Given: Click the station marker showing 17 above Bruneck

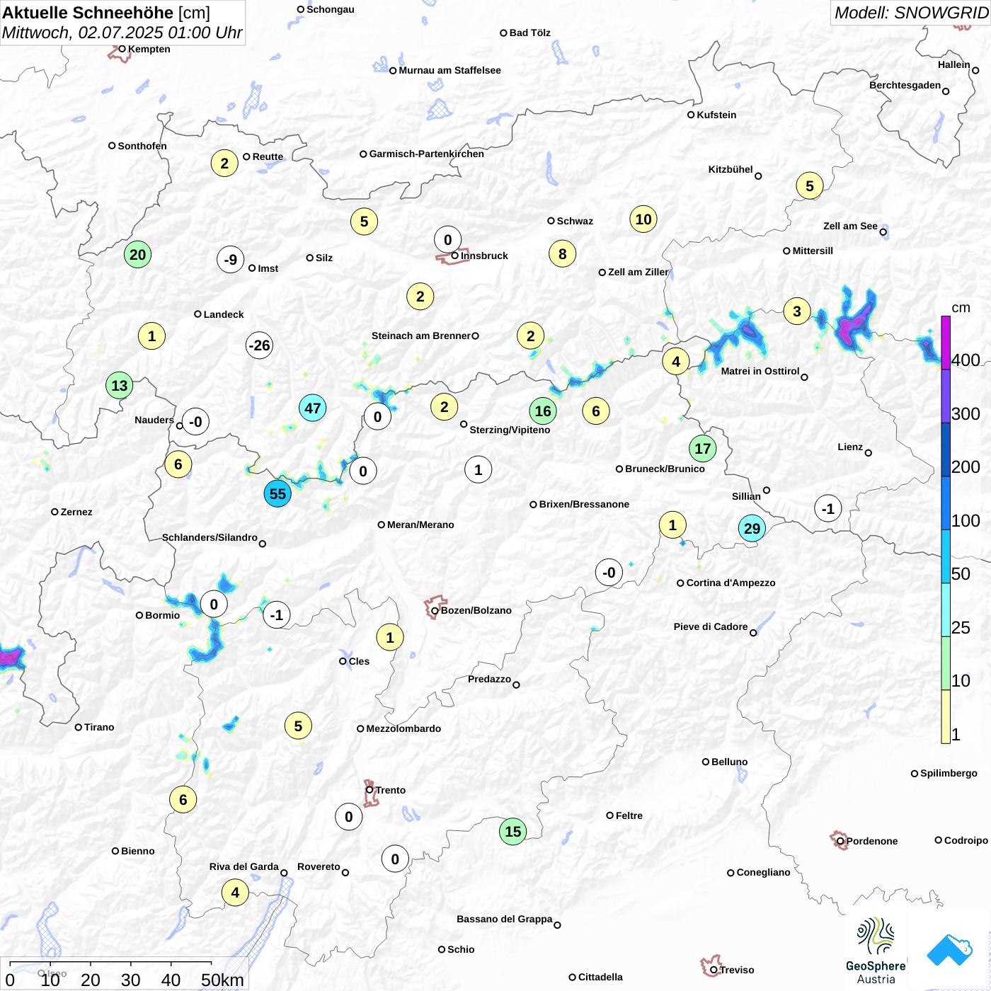Looking at the screenshot, I should [702, 449].
